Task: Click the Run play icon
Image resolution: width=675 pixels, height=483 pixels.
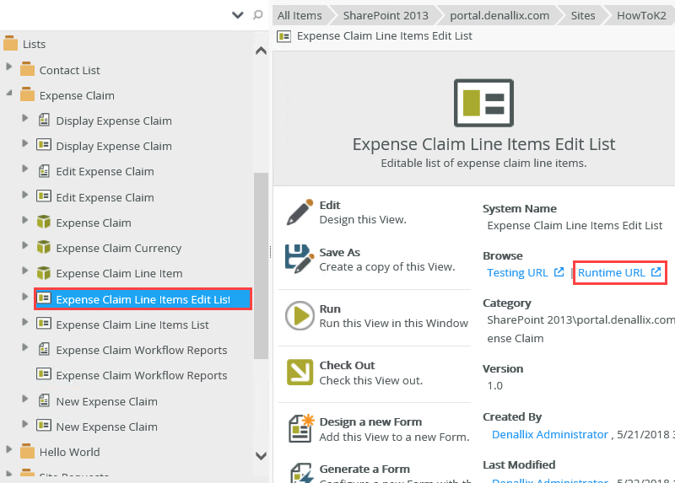Action: 300,315
